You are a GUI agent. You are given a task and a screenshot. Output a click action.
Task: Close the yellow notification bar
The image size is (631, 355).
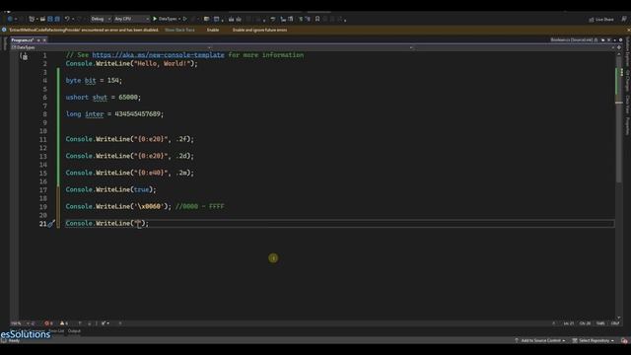point(628,30)
